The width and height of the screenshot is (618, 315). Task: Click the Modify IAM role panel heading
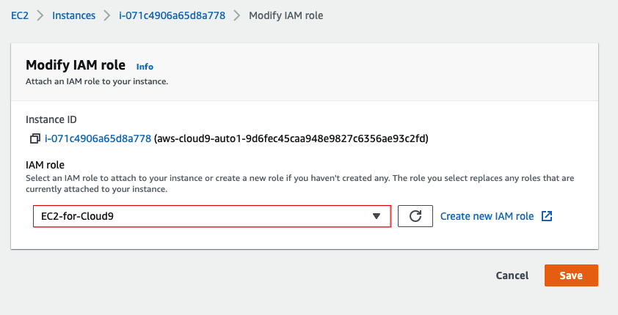[x=76, y=65]
